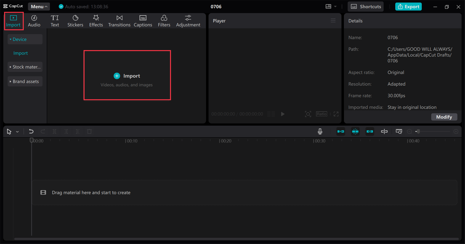The height and width of the screenshot is (244, 465).
Task: Click the Import item under Device
Action: [x=21, y=53]
